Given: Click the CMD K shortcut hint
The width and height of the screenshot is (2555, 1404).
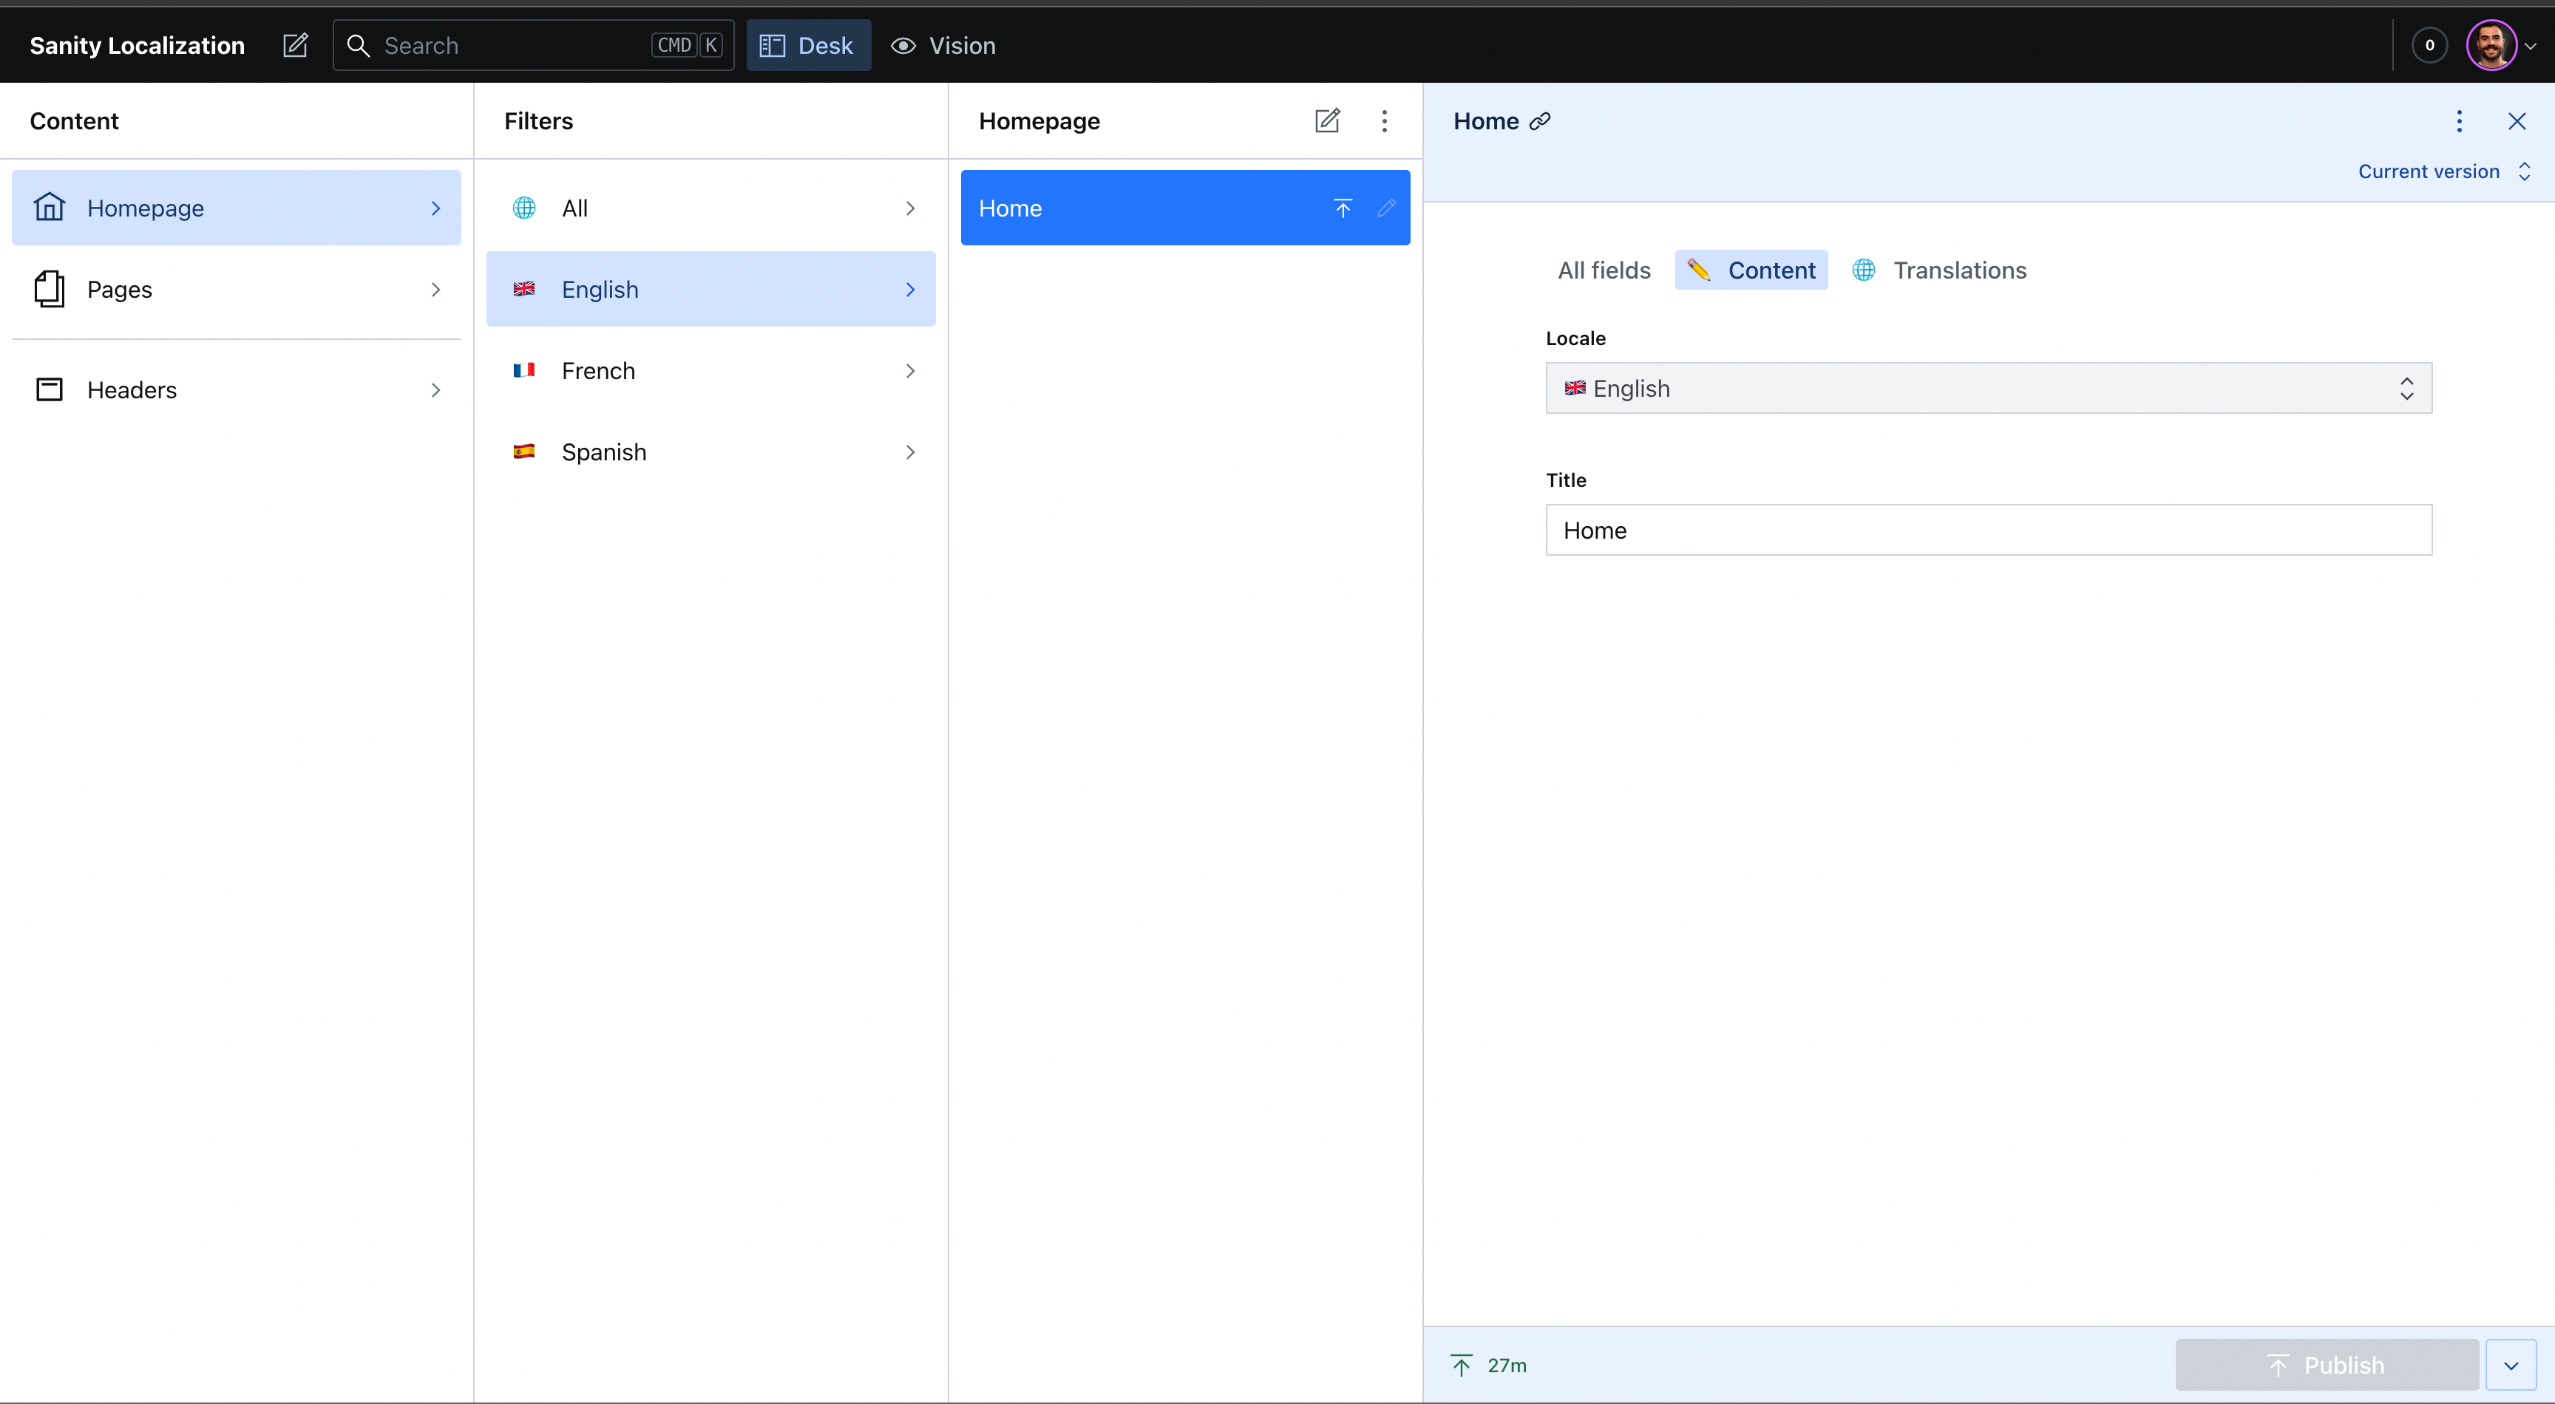Looking at the screenshot, I should point(686,46).
